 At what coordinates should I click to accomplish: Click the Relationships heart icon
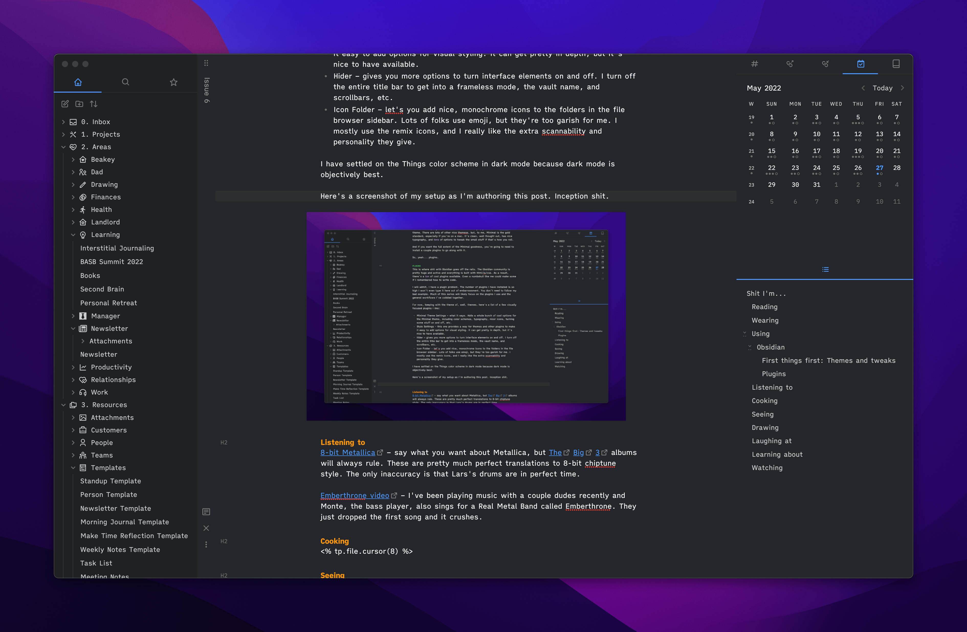83,380
